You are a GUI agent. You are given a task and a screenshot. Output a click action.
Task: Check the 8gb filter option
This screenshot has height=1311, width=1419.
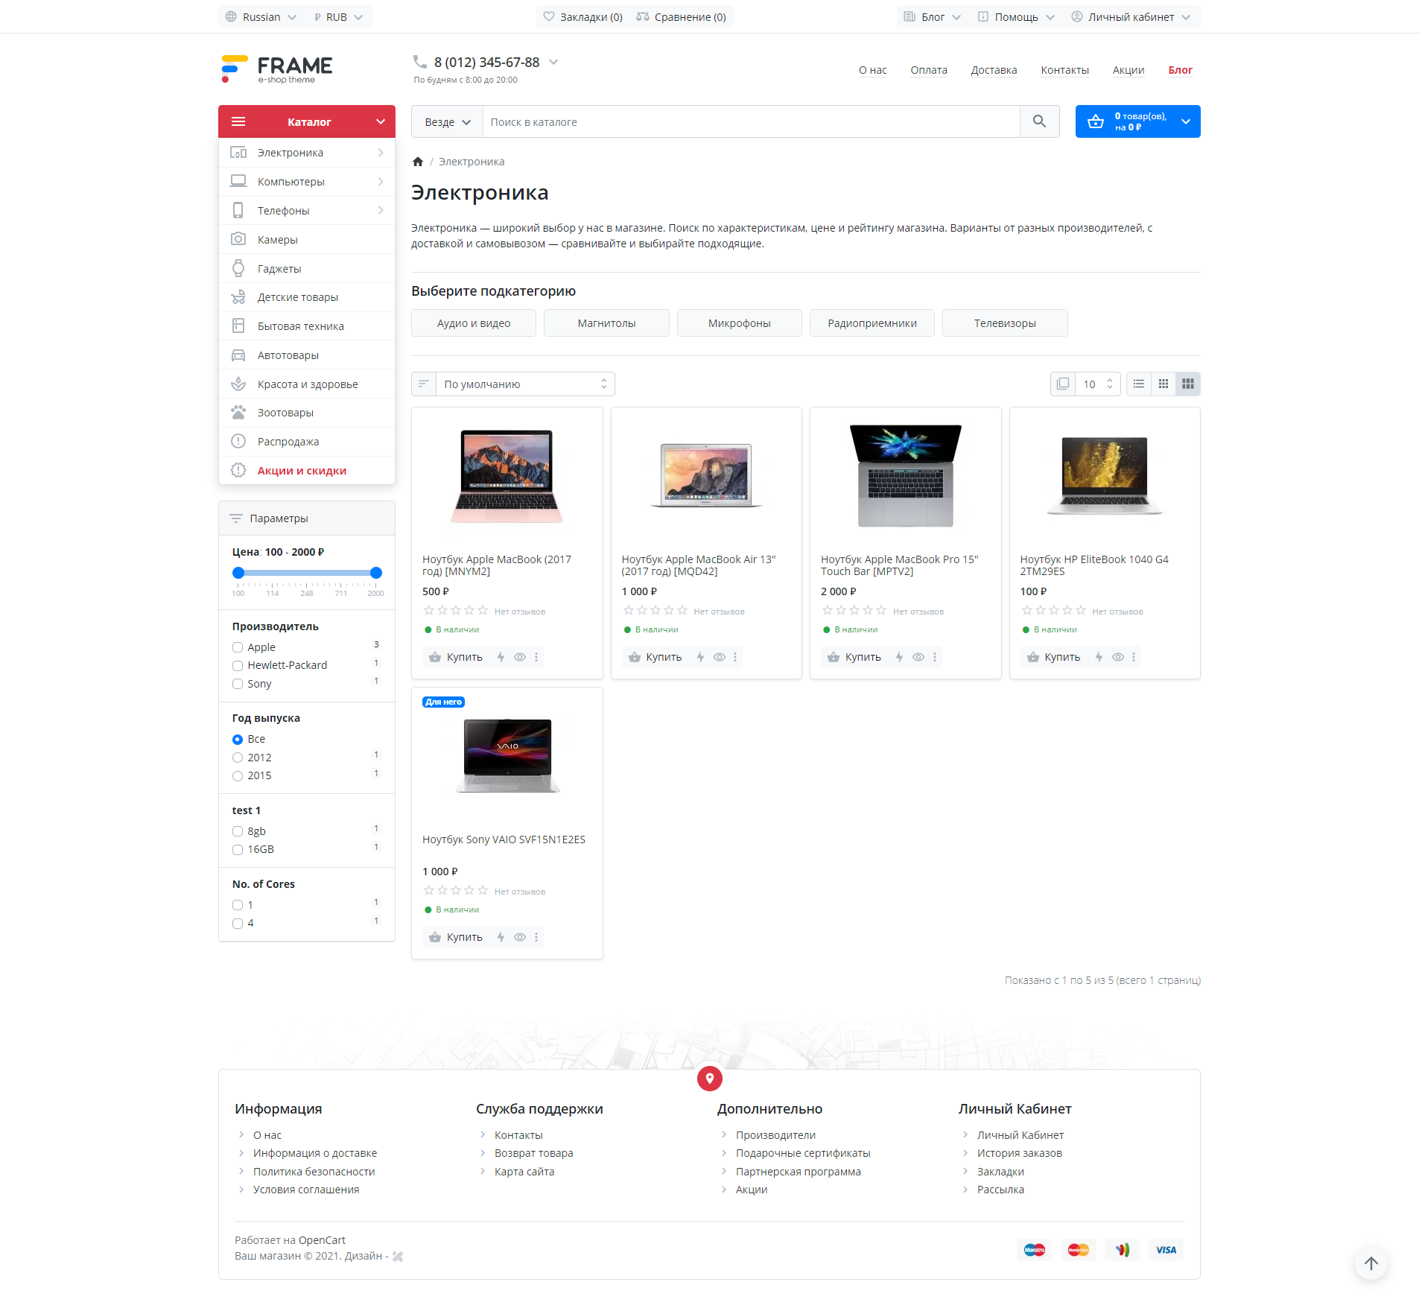[x=238, y=831]
